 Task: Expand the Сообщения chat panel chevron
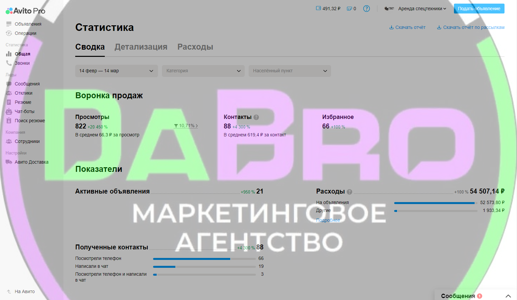[508, 296]
